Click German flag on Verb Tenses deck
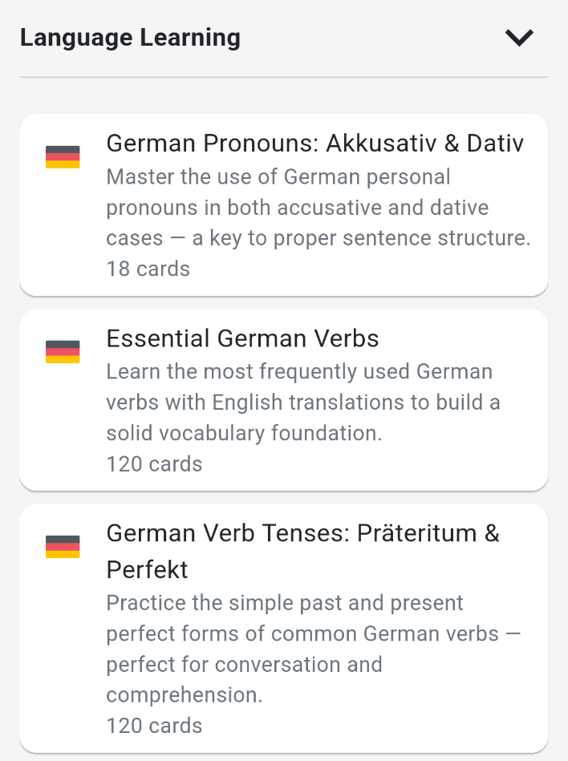568x761 pixels. click(63, 546)
